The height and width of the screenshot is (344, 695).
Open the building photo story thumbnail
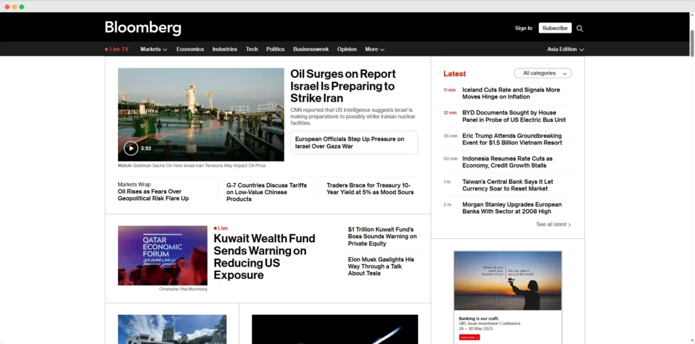pos(172,329)
